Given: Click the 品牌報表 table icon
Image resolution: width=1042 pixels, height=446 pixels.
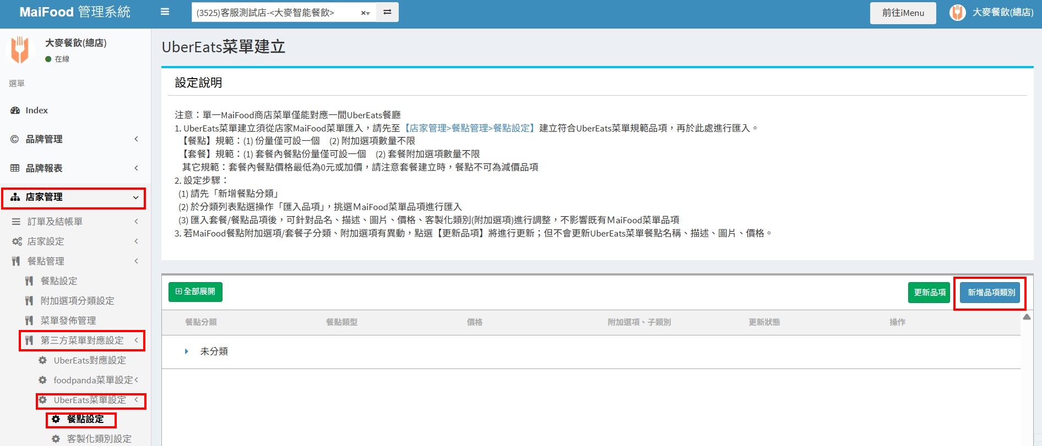Looking at the screenshot, I should [x=15, y=168].
